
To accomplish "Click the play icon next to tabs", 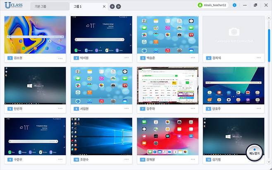I will click(119, 7).
